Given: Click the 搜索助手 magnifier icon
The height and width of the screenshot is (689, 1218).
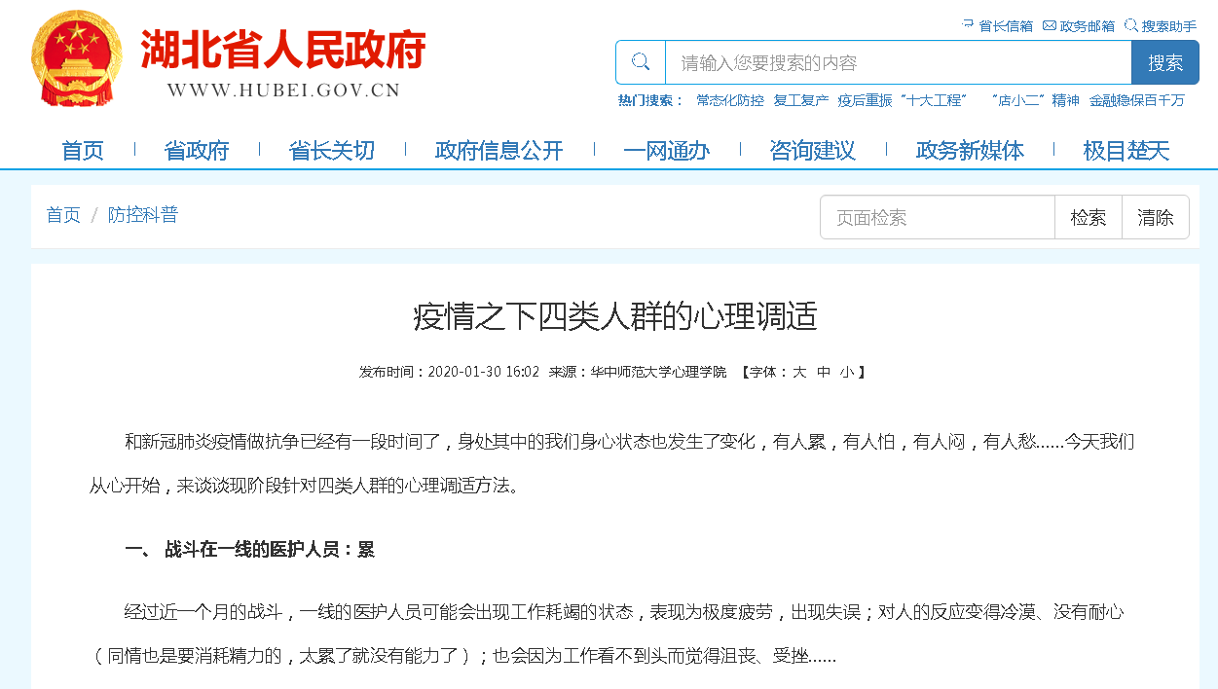Looking at the screenshot, I should click(1130, 25).
